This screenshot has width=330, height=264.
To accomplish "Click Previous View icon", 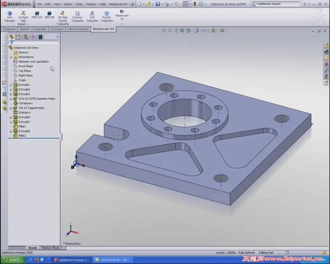I will [x=176, y=31].
